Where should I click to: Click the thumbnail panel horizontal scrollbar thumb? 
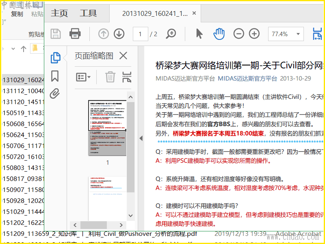(93, 225)
